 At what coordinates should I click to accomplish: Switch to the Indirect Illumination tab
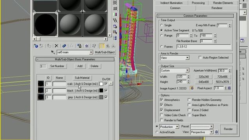171,3
